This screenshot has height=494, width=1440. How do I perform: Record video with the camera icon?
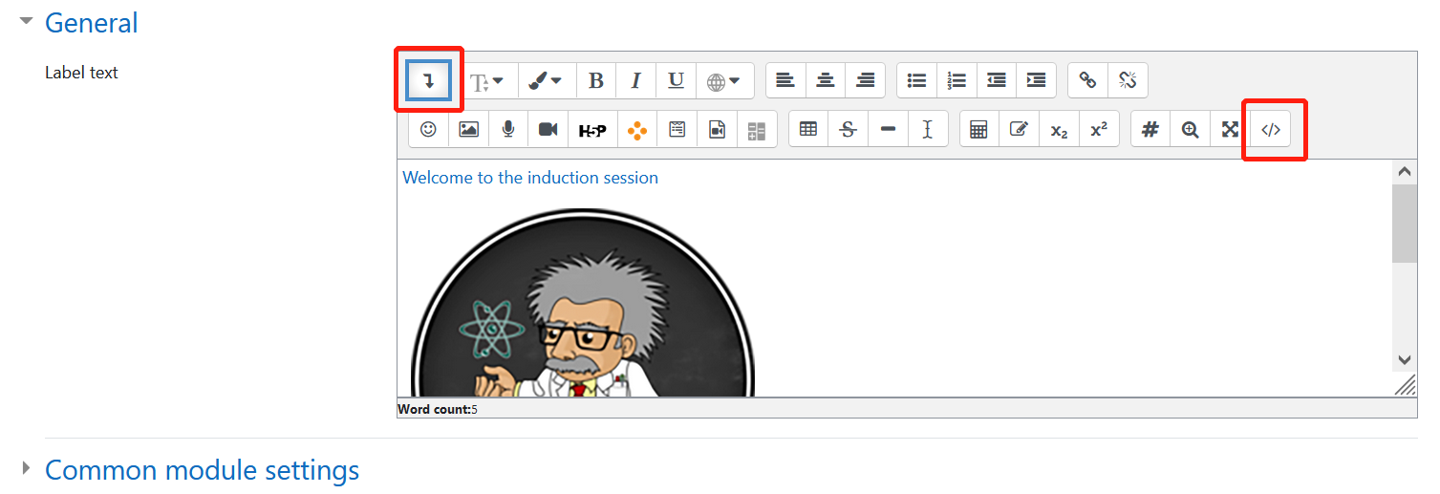click(548, 129)
